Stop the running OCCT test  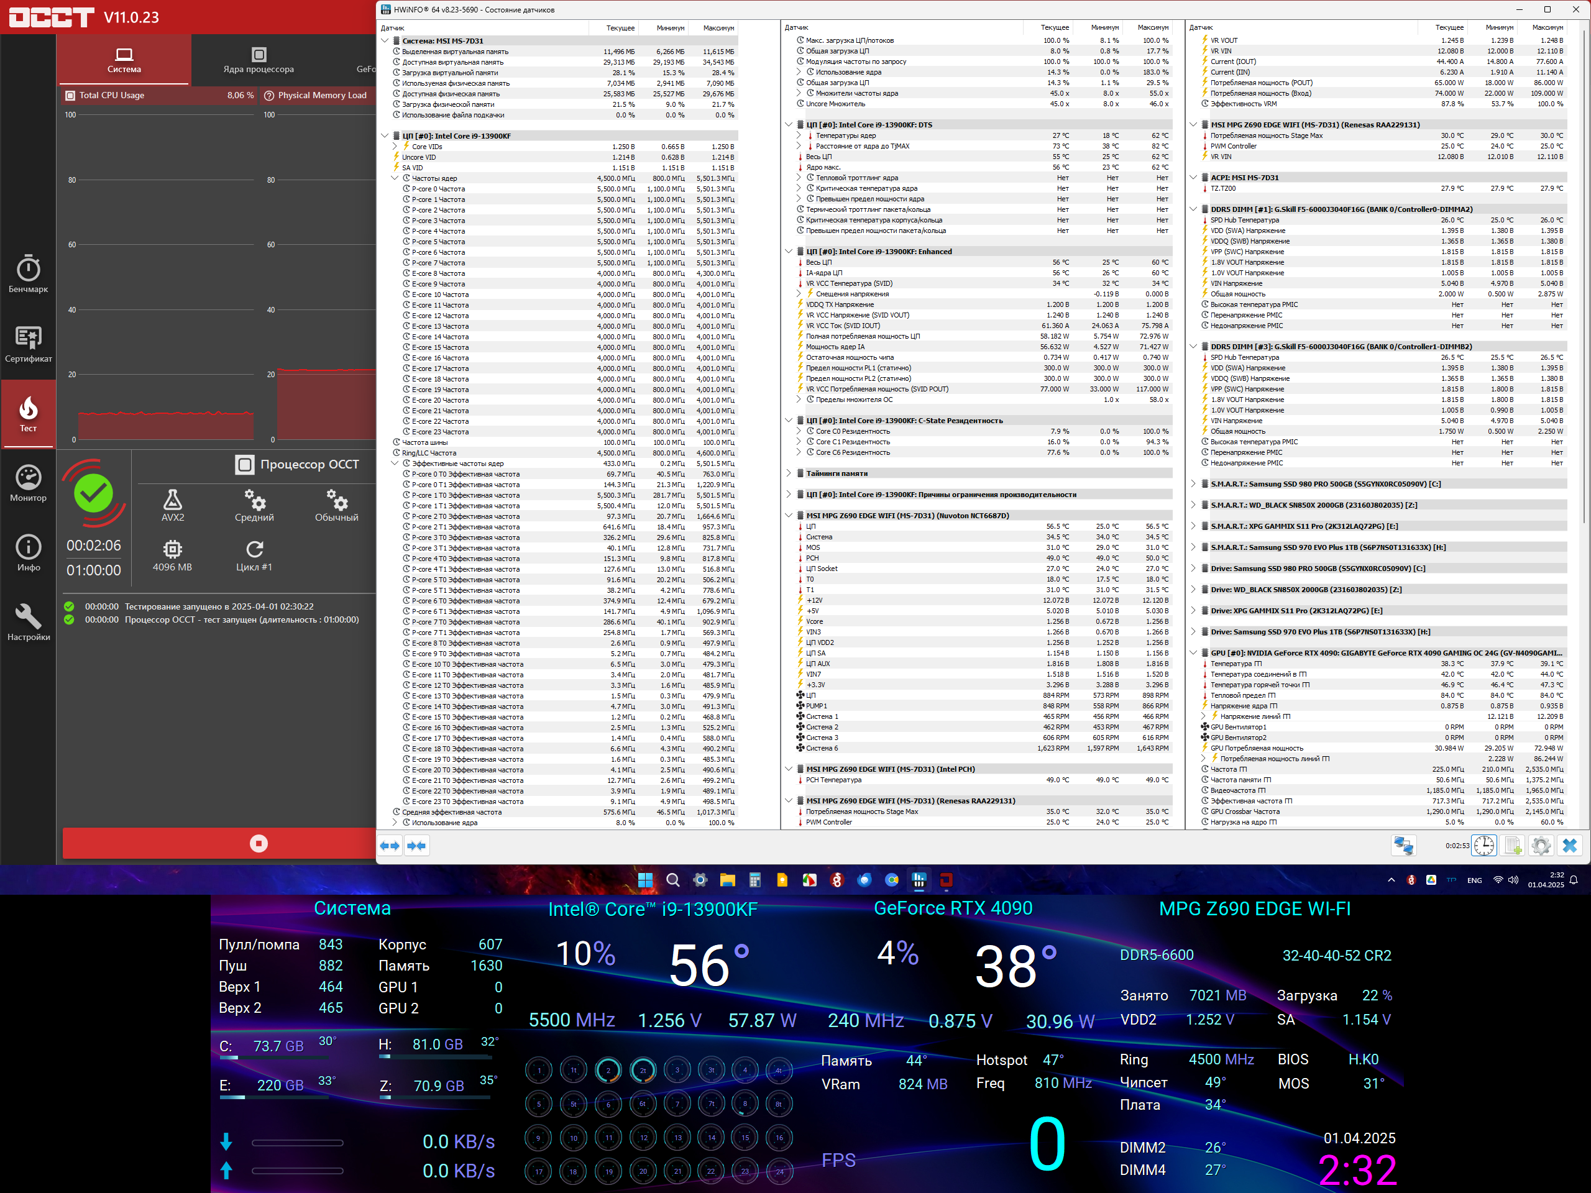tap(258, 844)
